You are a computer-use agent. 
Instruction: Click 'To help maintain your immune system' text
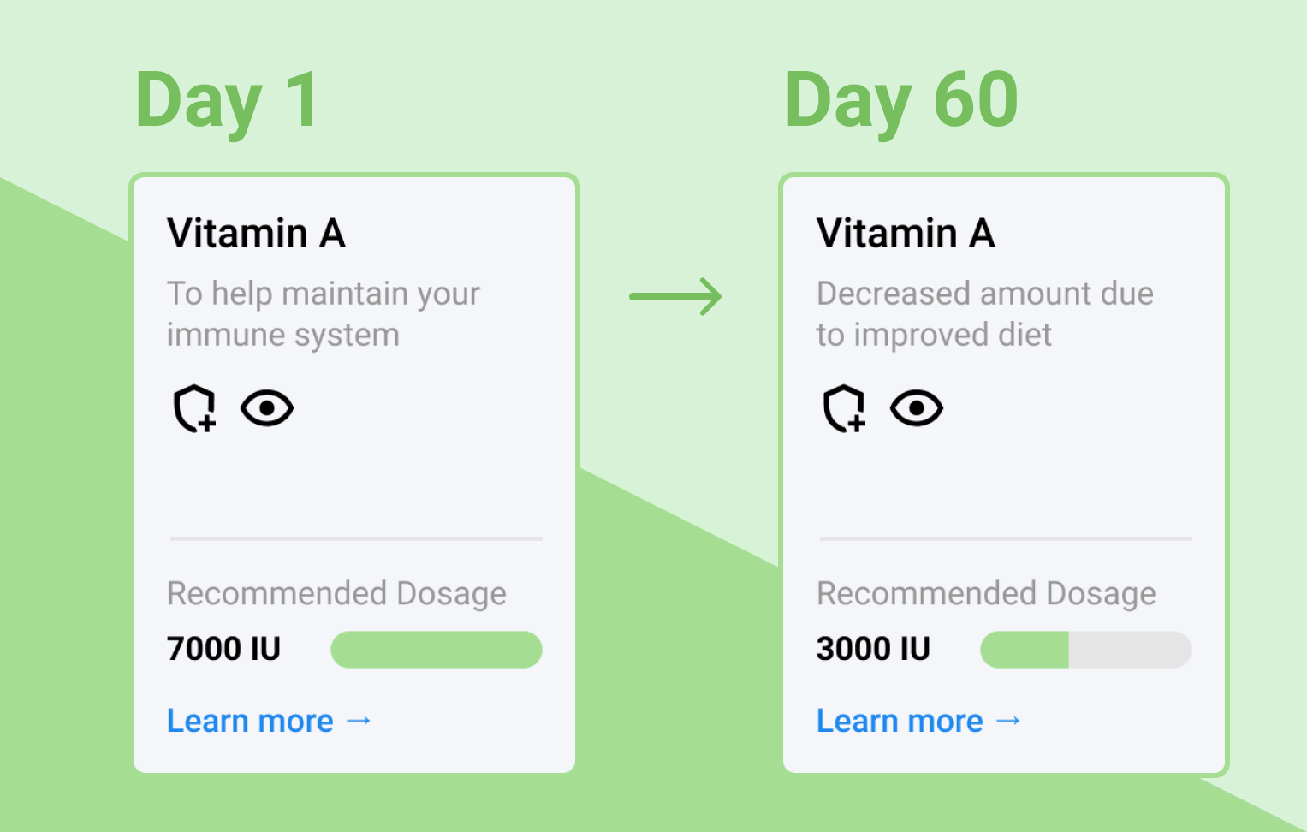[x=324, y=314]
